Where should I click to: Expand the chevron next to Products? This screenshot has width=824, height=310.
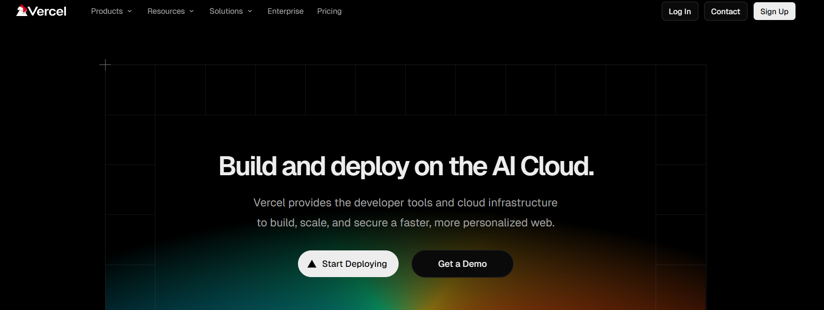130,11
